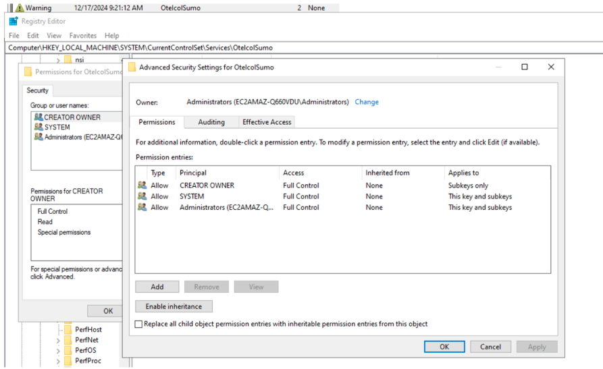Open the Favorites menu
Image resolution: width=603 pixels, height=369 pixels.
point(82,36)
